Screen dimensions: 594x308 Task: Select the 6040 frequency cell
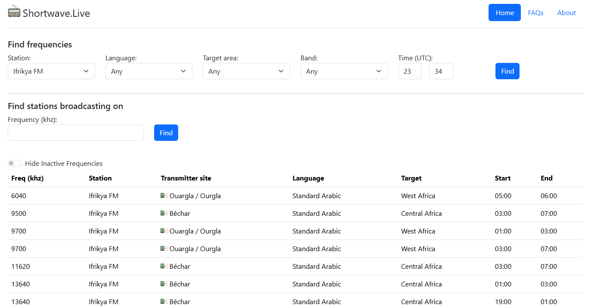19,196
